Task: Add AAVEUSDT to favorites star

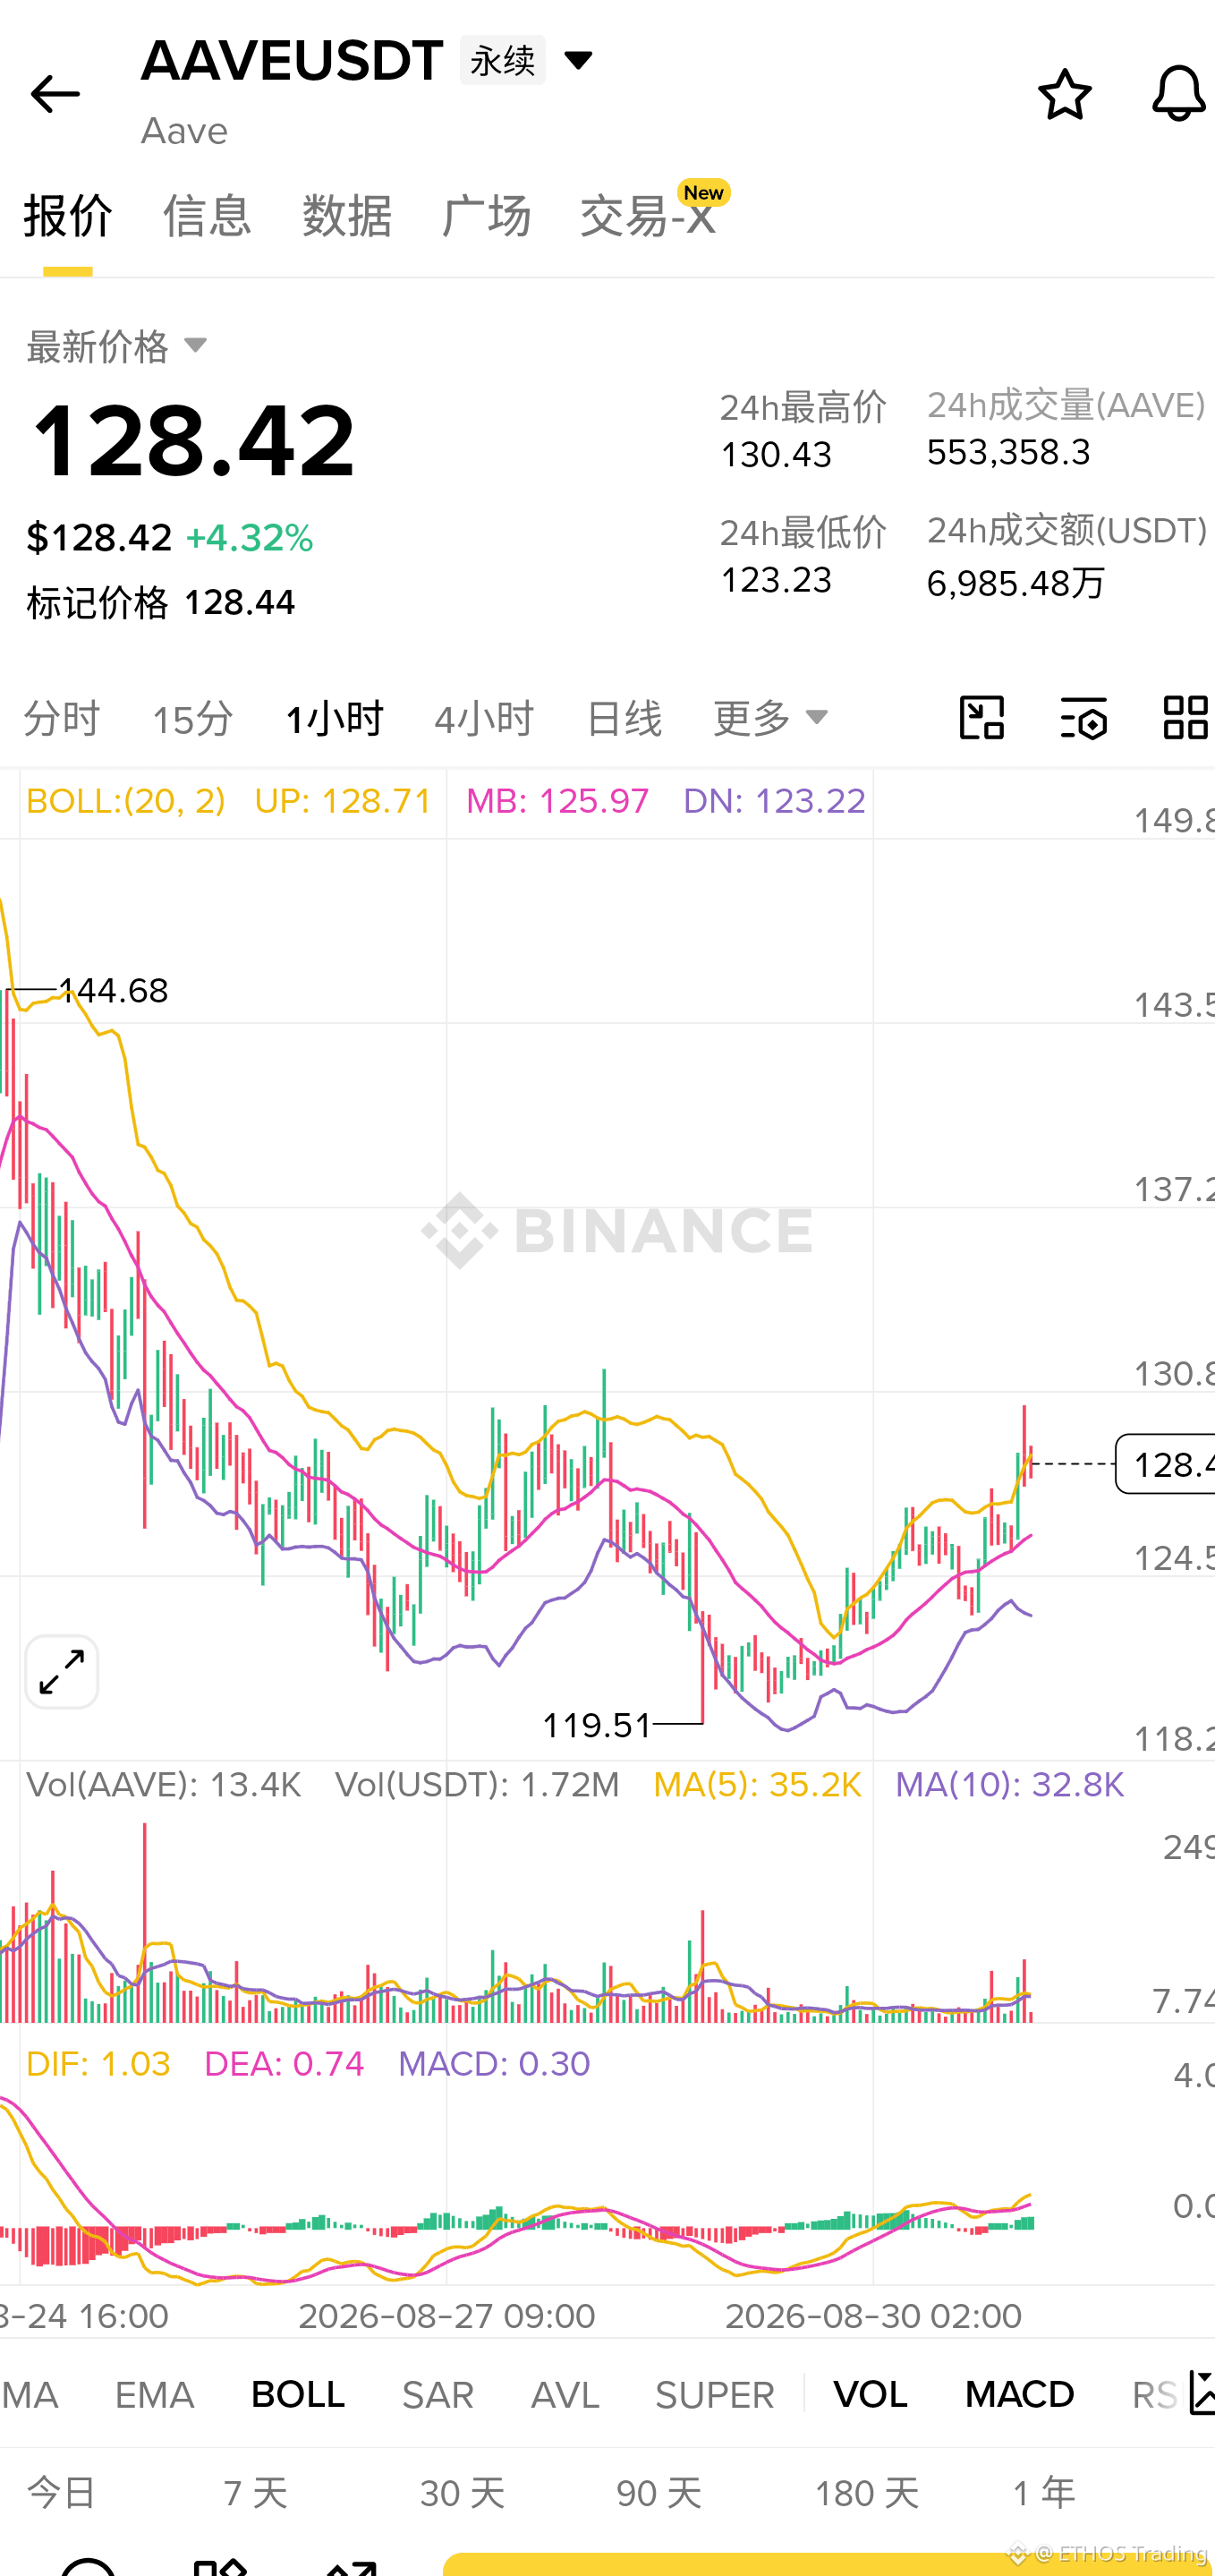Action: tap(1065, 94)
